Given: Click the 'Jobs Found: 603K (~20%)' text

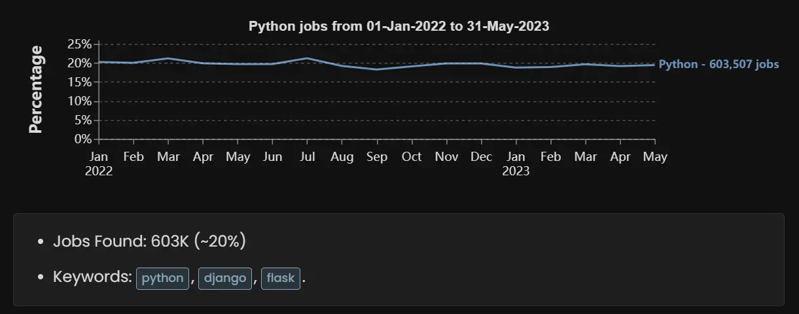Looking at the screenshot, I should (149, 241).
